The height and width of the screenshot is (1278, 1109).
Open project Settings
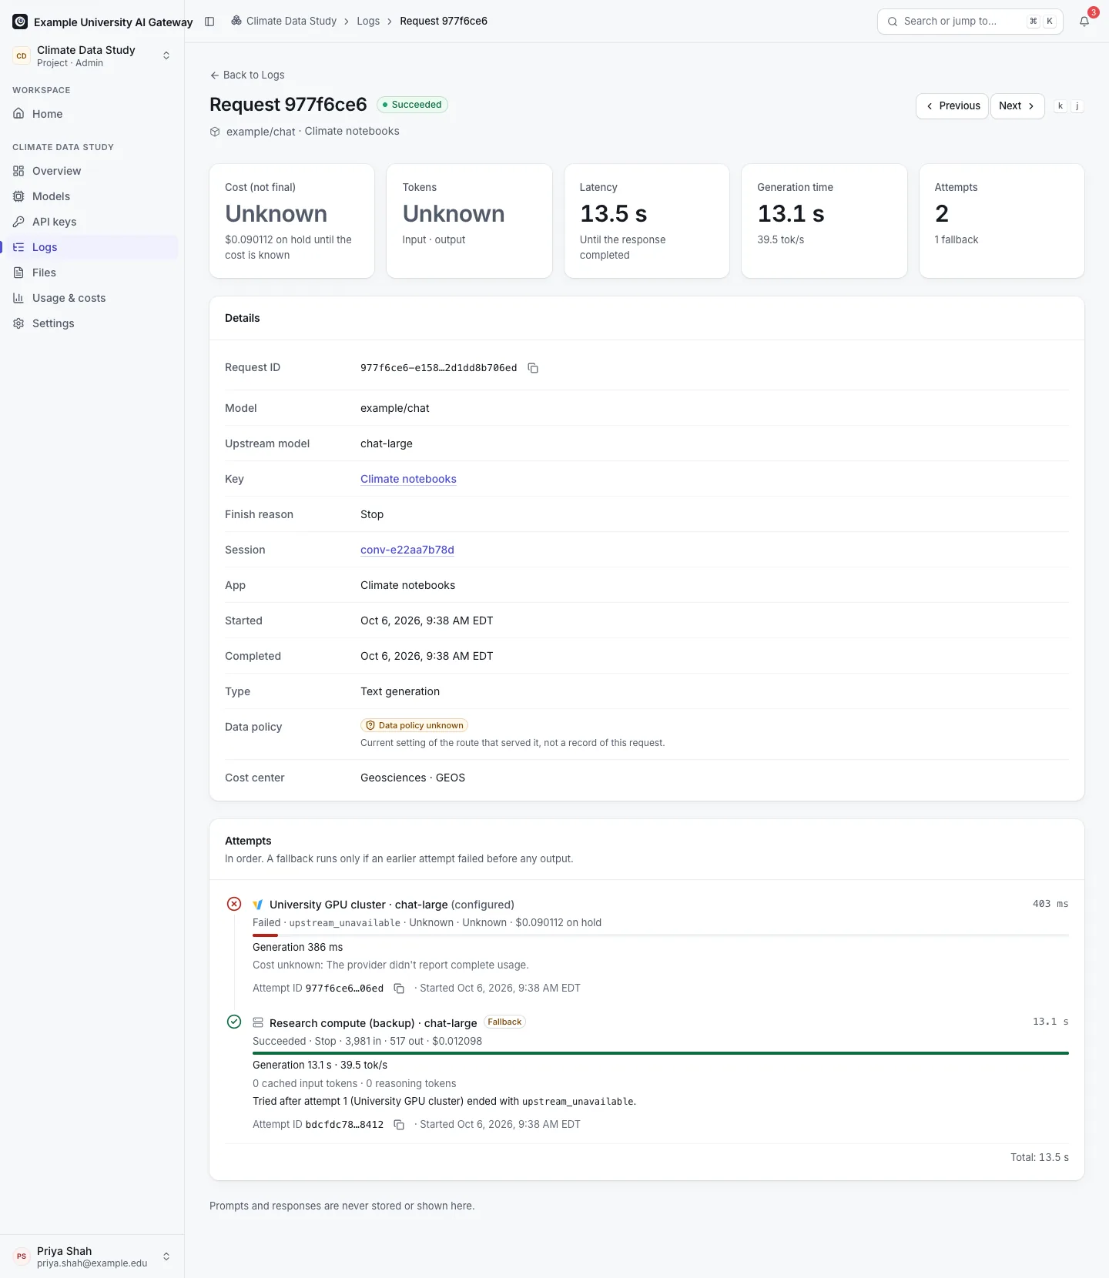coord(92,323)
